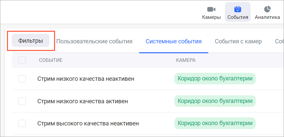Switch to Пользовательские события tab
Screen dimensions: 284x137
(94, 41)
